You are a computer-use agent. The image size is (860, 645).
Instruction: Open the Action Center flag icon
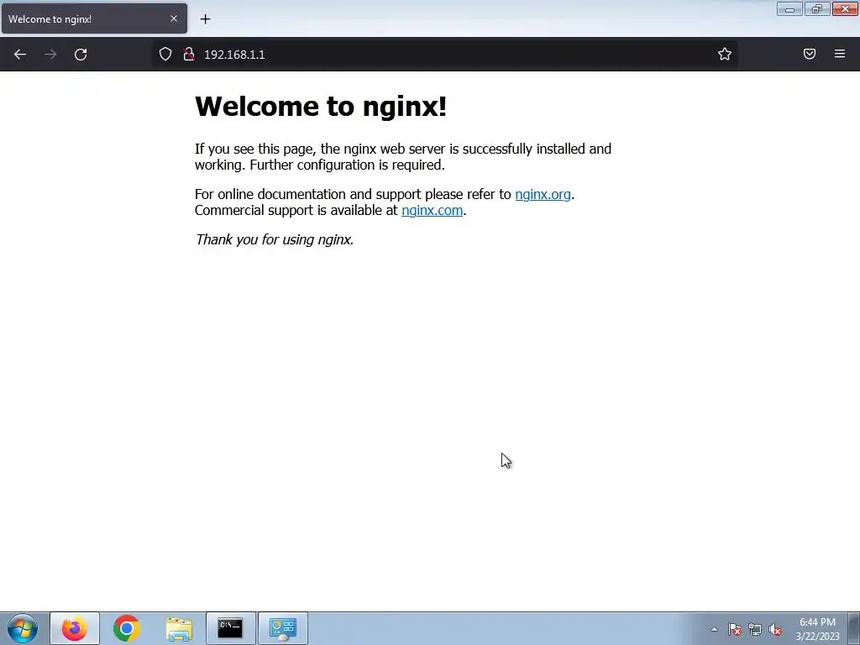coord(735,629)
